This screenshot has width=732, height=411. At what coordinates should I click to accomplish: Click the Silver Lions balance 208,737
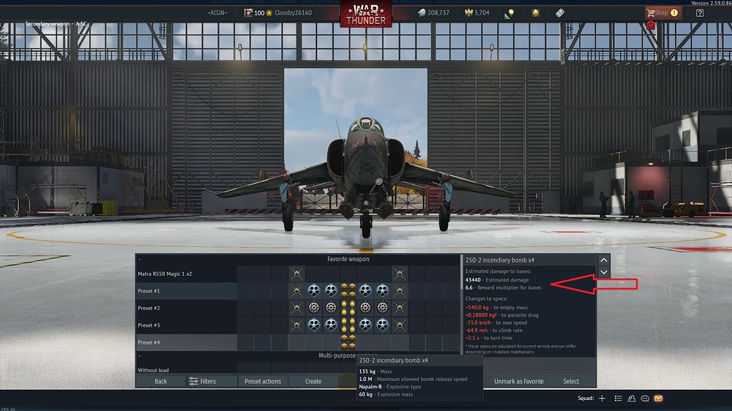pos(433,12)
